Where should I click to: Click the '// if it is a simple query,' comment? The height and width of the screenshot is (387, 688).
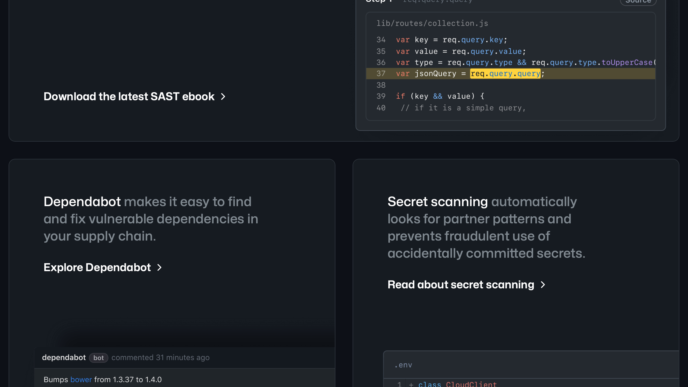point(463,108)
